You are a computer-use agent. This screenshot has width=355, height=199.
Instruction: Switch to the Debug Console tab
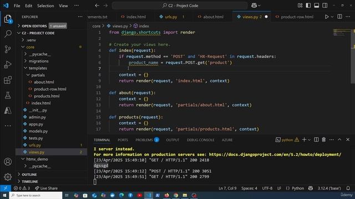click(x=200, y=140)
